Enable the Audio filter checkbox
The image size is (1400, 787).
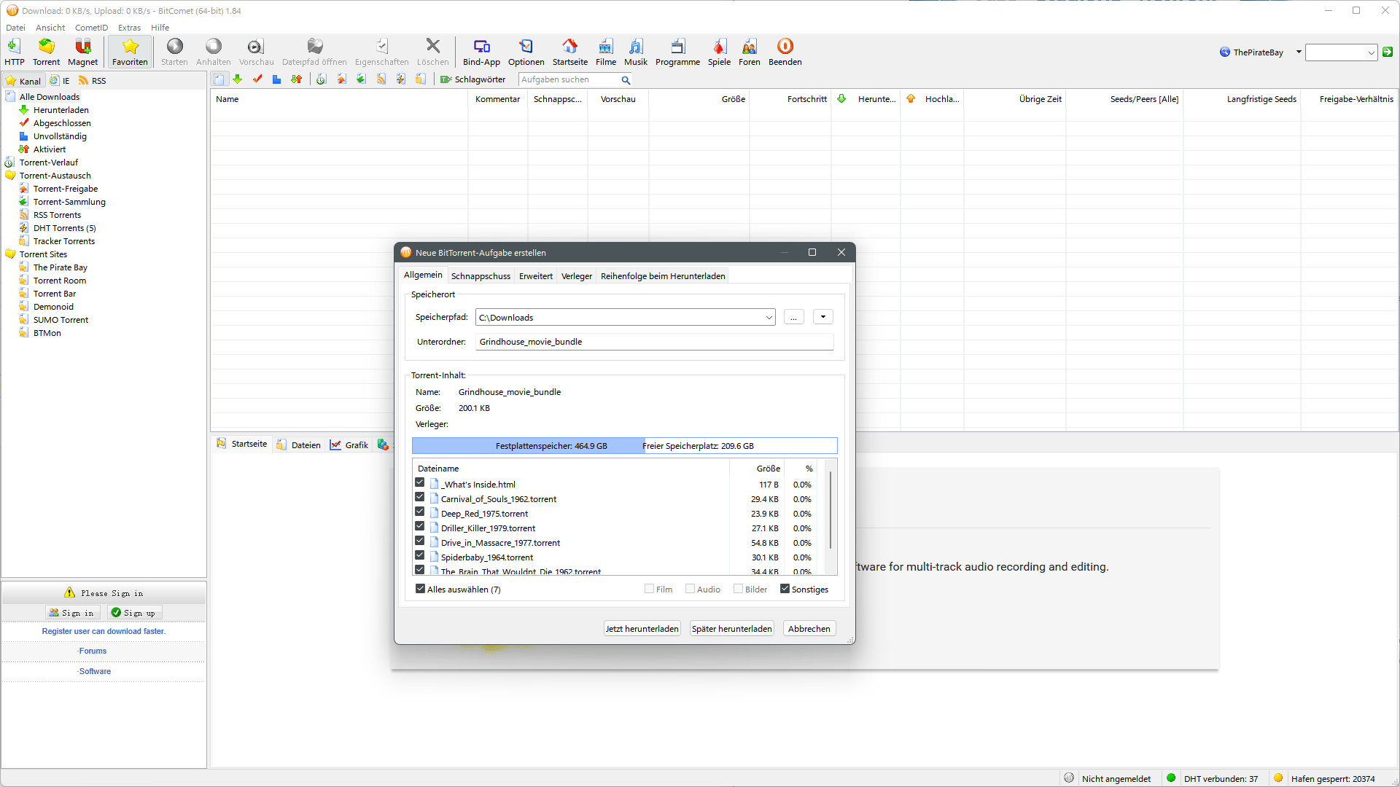click(x=690, y=589)
